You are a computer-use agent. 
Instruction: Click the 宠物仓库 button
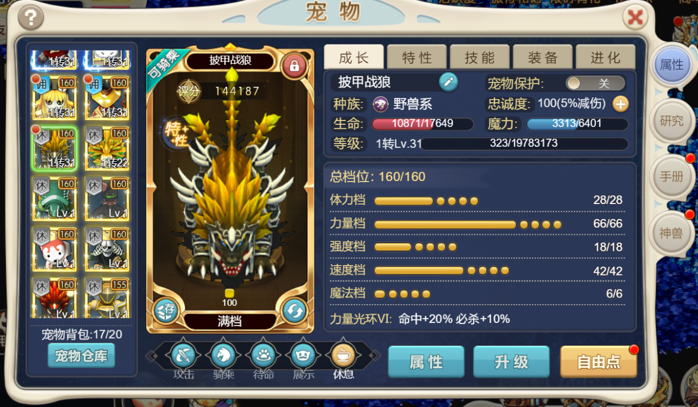pos(81,356)
